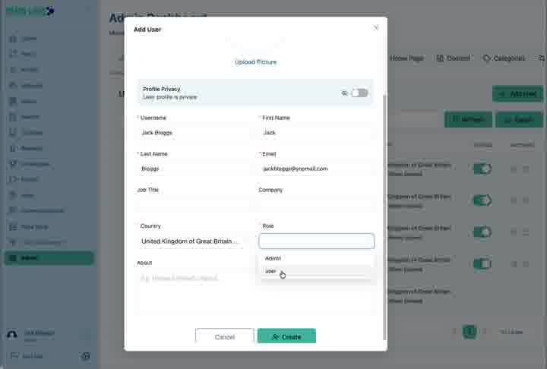Click the empty Job Title field
Screen dimensions: 547x369
pyautogui.click(x=194, y=205)
